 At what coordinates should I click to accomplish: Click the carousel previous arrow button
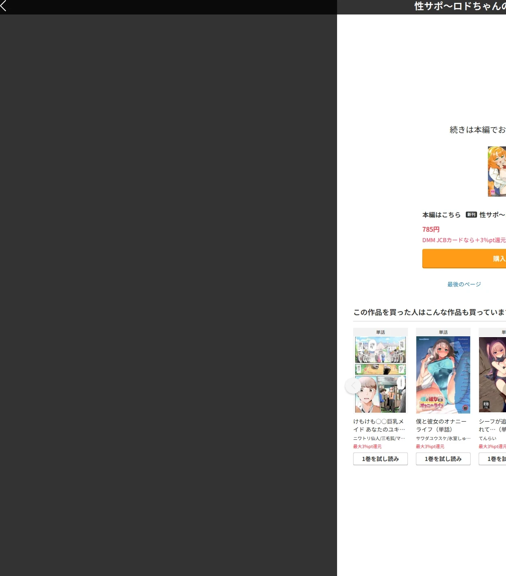pyautogui.click(x=353, y=386)
